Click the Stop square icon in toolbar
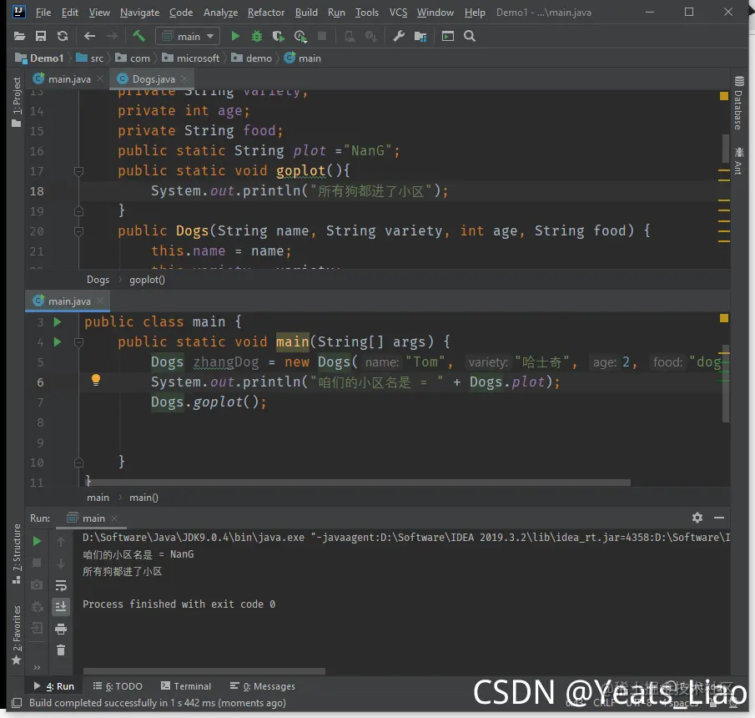The width and height of the screenshot is (755, 718). click(322, 36)
